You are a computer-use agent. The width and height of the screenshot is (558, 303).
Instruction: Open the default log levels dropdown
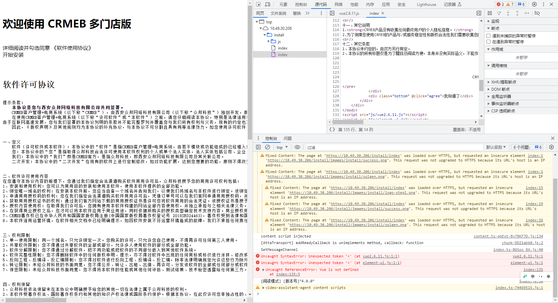pyautogui.click(x=496, y=147)
